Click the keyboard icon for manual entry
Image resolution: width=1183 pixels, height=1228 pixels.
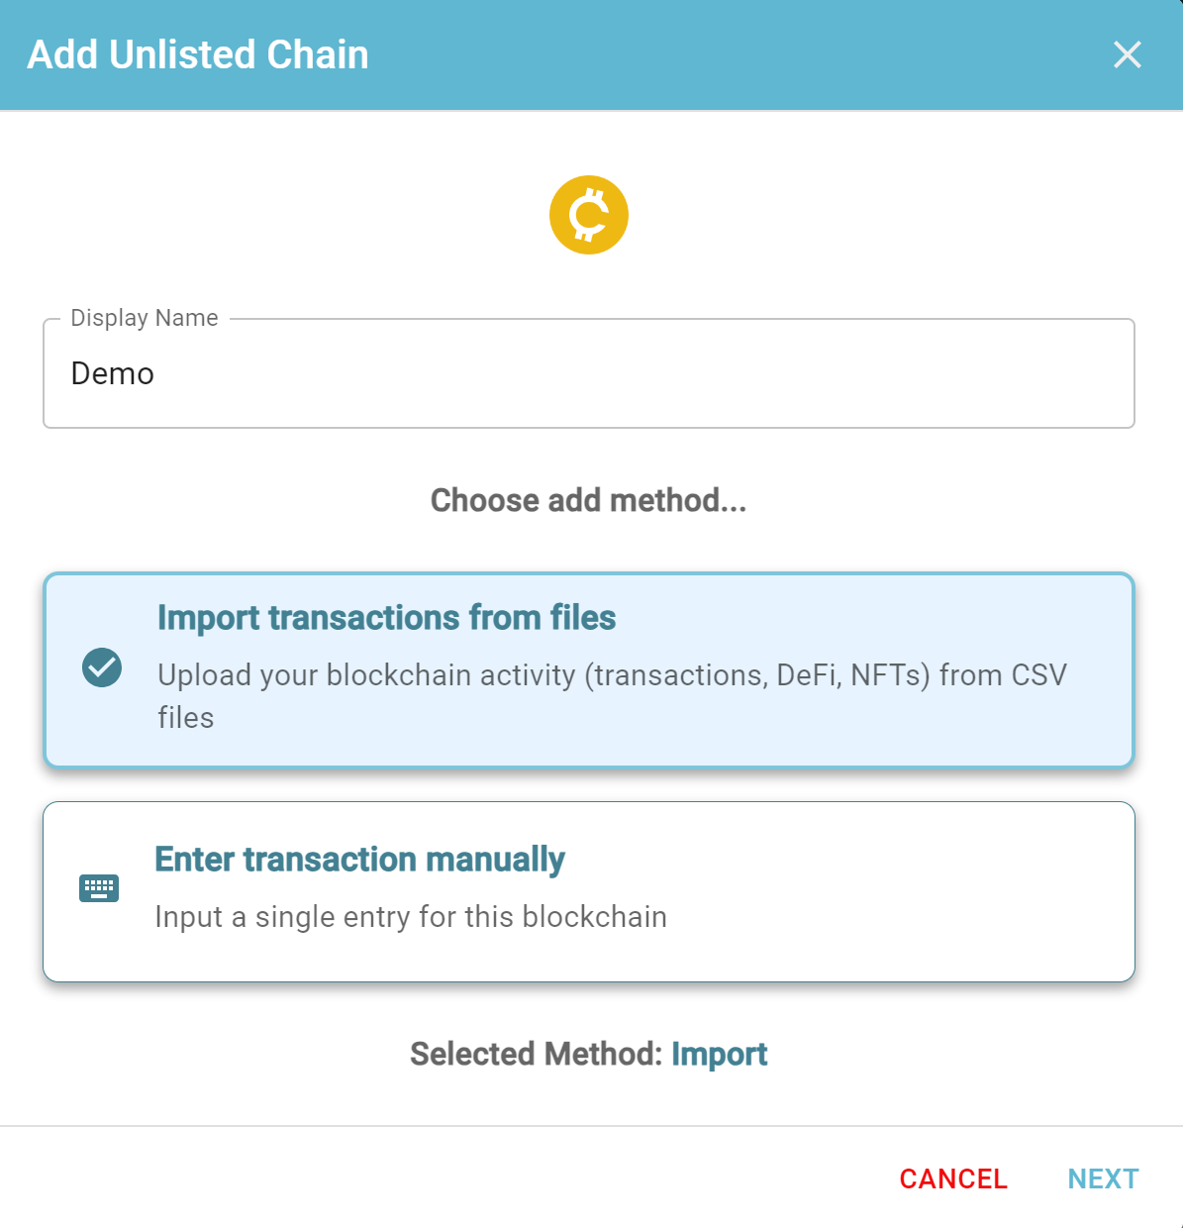click(x=99, y=887)
